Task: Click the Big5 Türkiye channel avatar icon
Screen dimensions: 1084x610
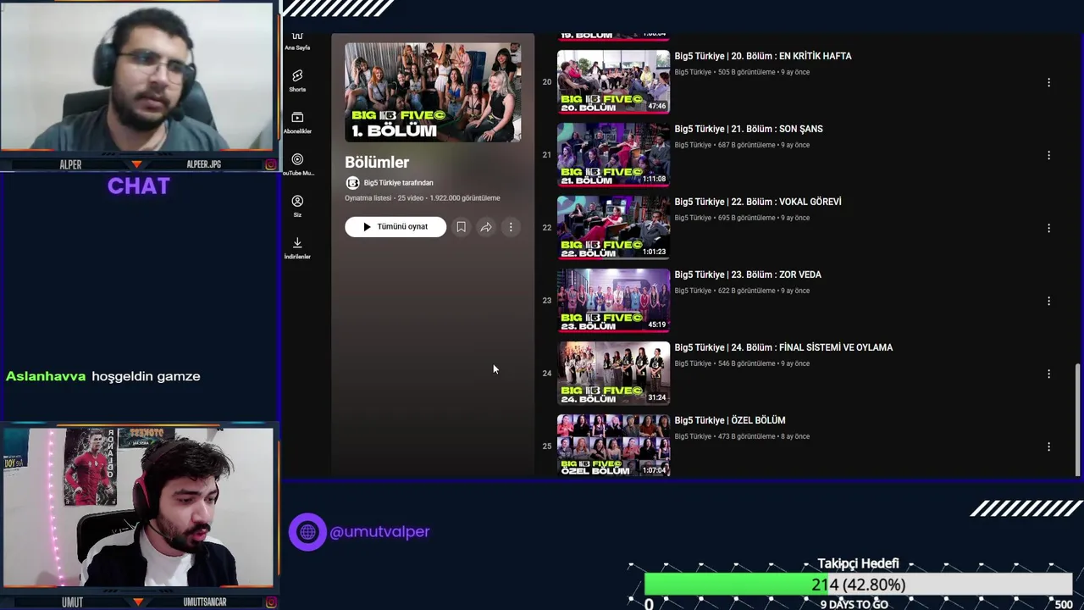Action: click(x=352, y=183)
